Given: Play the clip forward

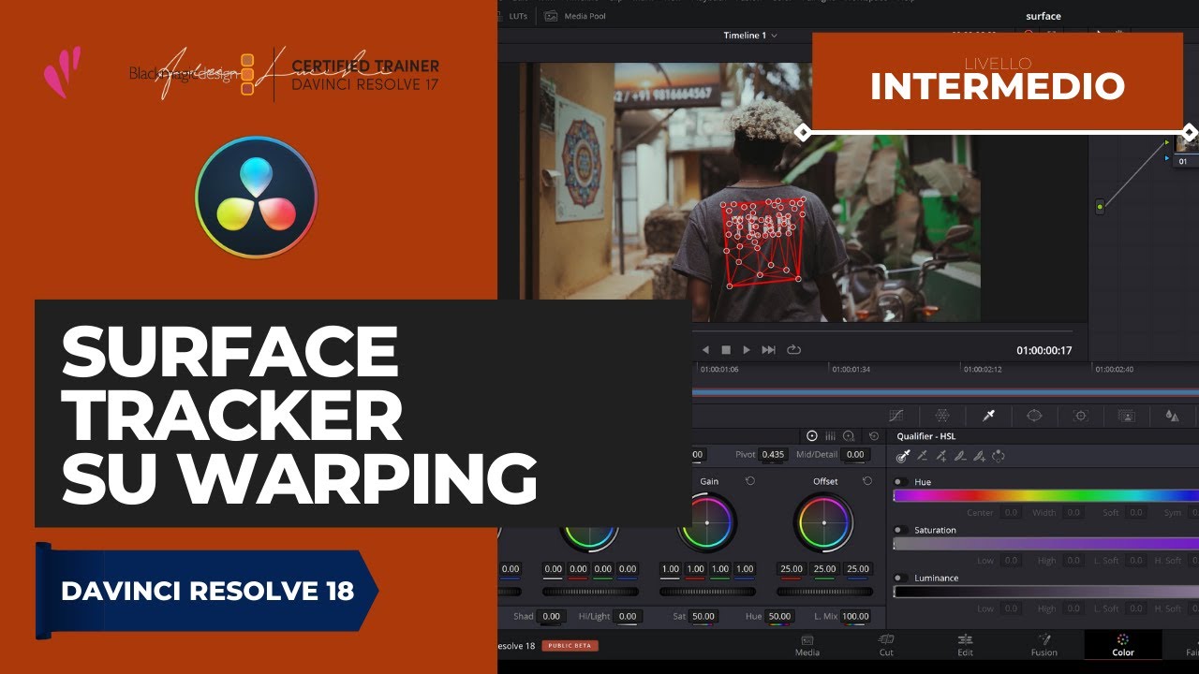Looking at the screenshot, I should tap(747, 350).
